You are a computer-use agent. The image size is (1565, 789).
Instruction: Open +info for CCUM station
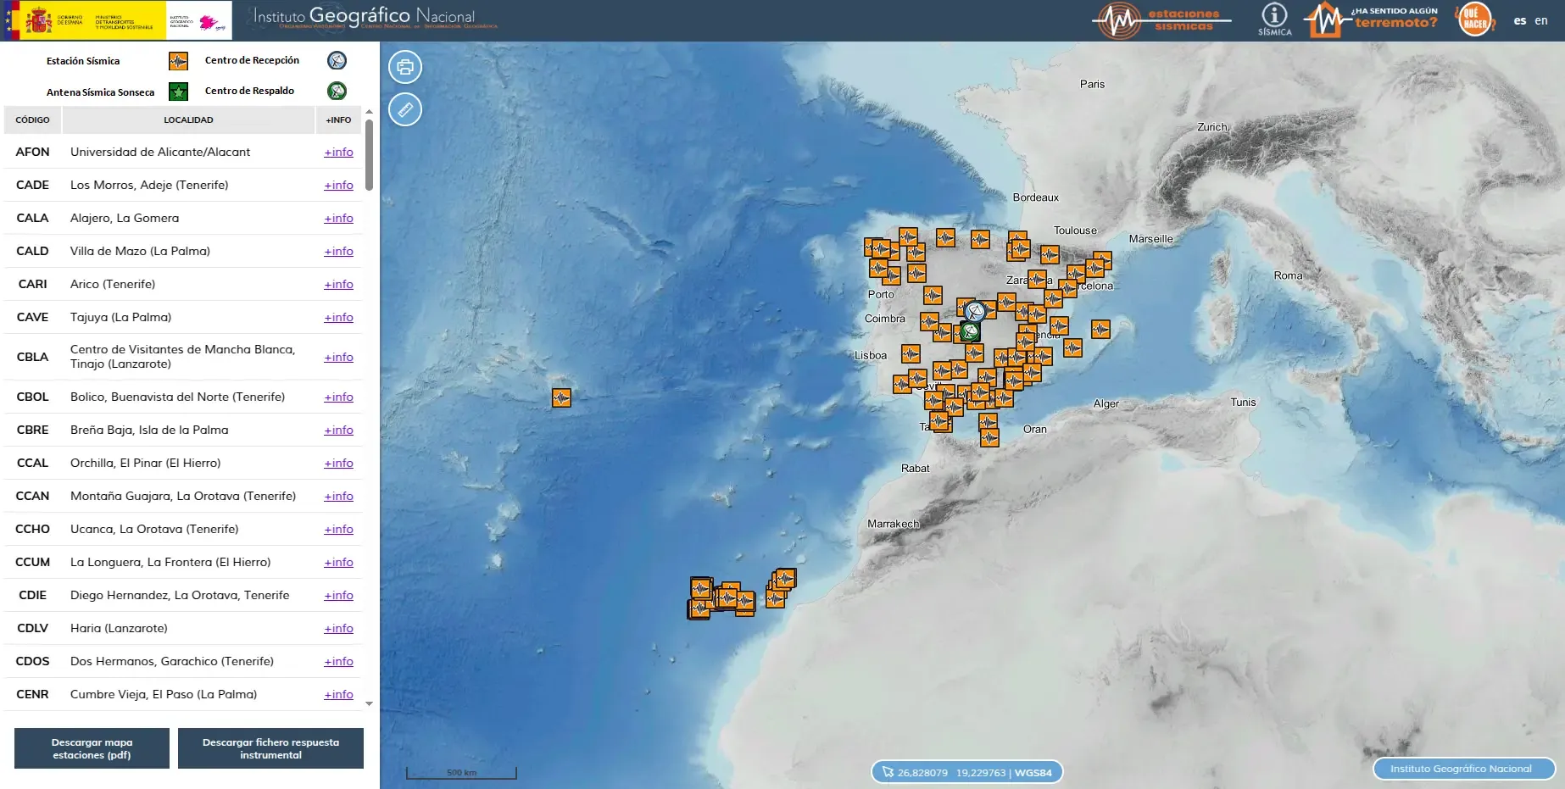point(338,563)
